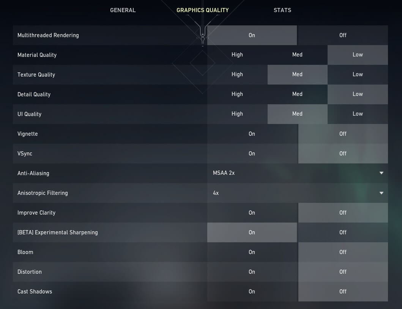Enable Distortion effects

(252, 272)
